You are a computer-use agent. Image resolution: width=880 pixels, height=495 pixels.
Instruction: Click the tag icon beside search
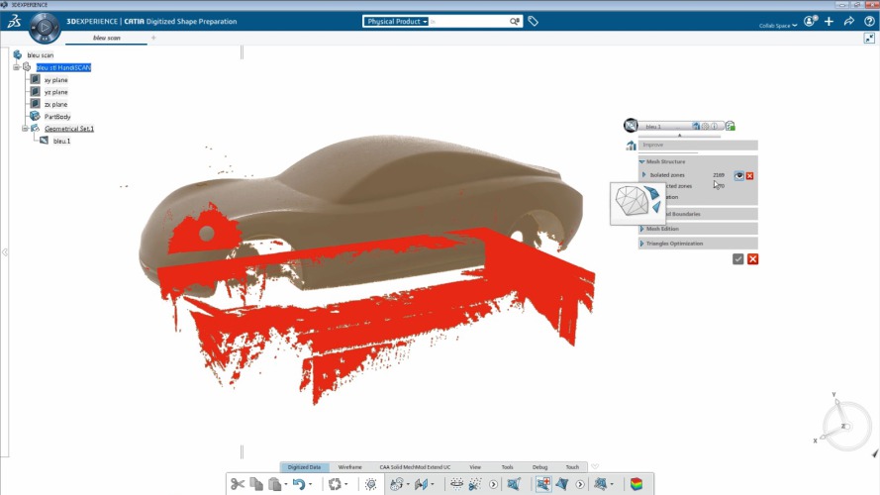click(533, 21)
